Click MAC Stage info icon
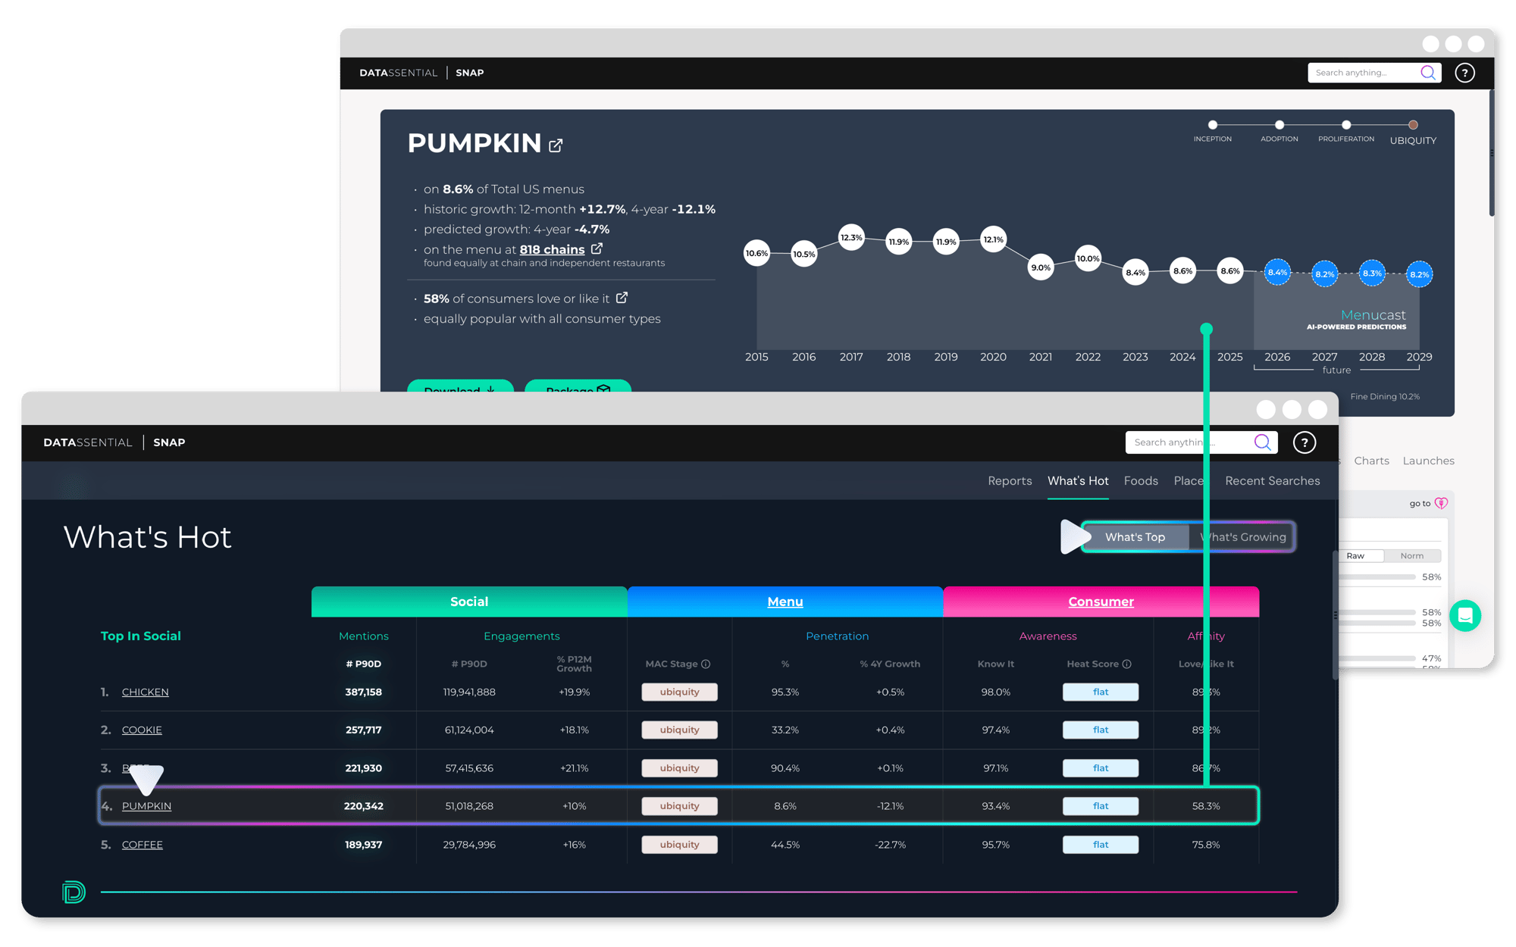This screenshot has height=947, width=1516. tap(706, 664)
